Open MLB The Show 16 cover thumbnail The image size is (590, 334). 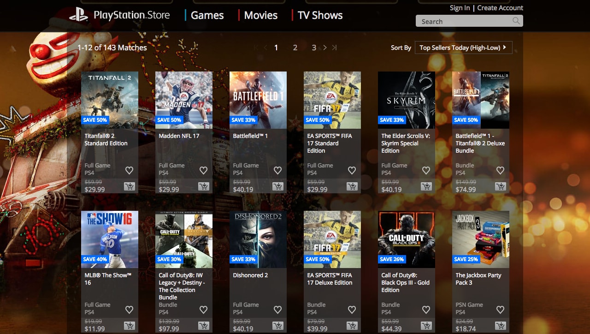110,239
